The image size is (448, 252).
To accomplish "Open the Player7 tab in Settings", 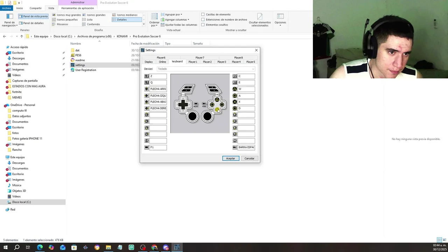I will [x=200, y=58].
